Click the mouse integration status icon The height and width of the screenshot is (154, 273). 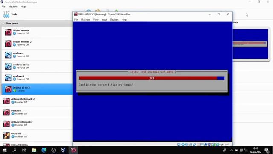(x=213, y=145)
